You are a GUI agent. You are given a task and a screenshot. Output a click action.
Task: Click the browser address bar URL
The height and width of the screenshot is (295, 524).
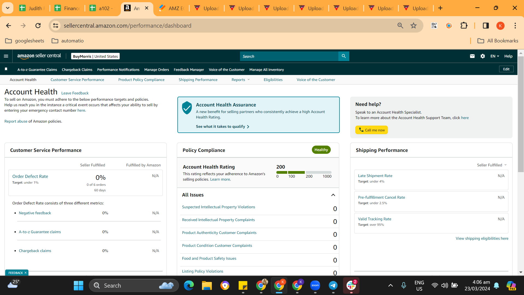pyautogui.click(x=128, y=26)
